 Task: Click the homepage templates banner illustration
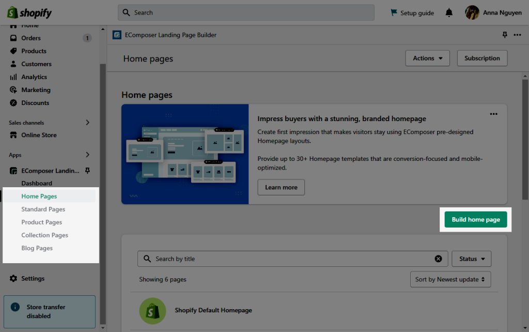coord(185,154)
